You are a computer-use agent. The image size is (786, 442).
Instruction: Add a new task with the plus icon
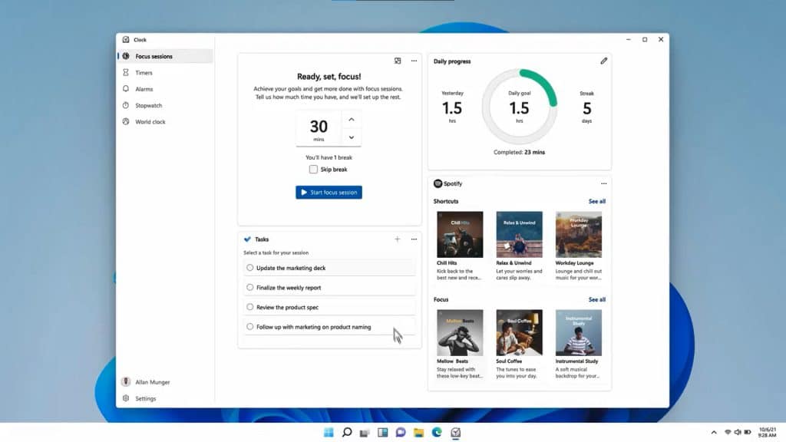398,239
